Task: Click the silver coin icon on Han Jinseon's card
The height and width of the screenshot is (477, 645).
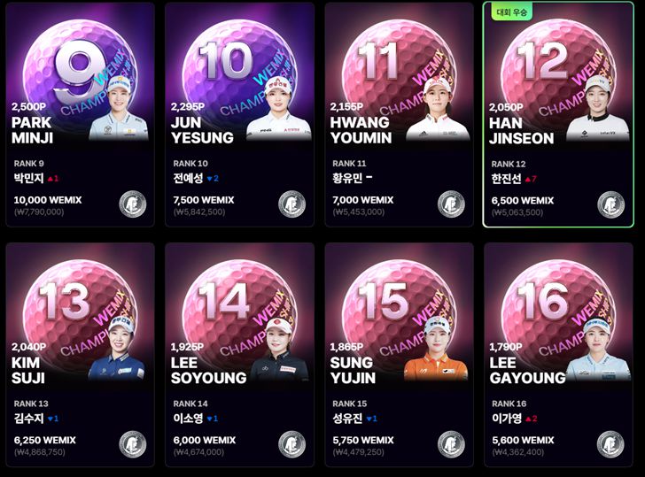Action: pyautogui.click(x=610, y=204)
